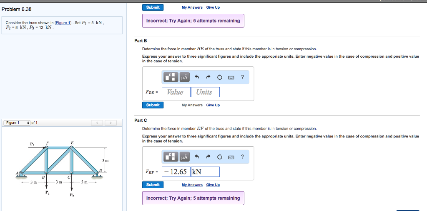The image size is (427, 211).
Task: Go to previous figure arrow
Action: coord(97,123)
